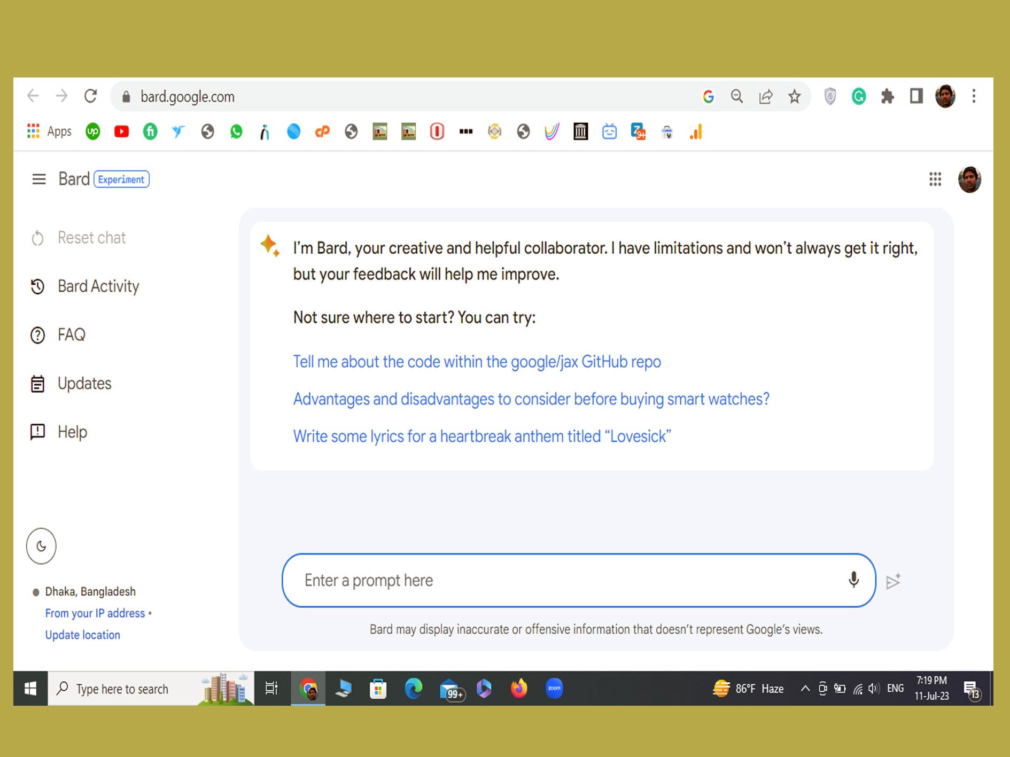The height and width of the screenshot is (757, 1010).
Task: Switch input language via ENG indicator
Action: coord(896,689)
